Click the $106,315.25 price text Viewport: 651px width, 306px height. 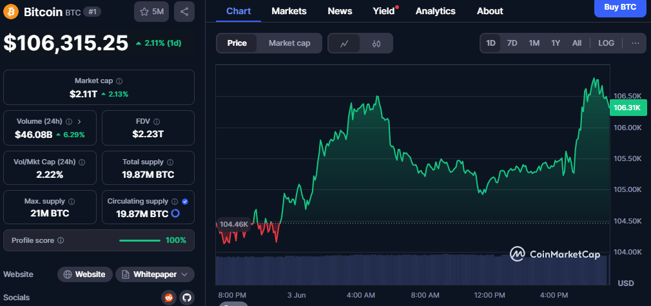(x=66, y=43)
